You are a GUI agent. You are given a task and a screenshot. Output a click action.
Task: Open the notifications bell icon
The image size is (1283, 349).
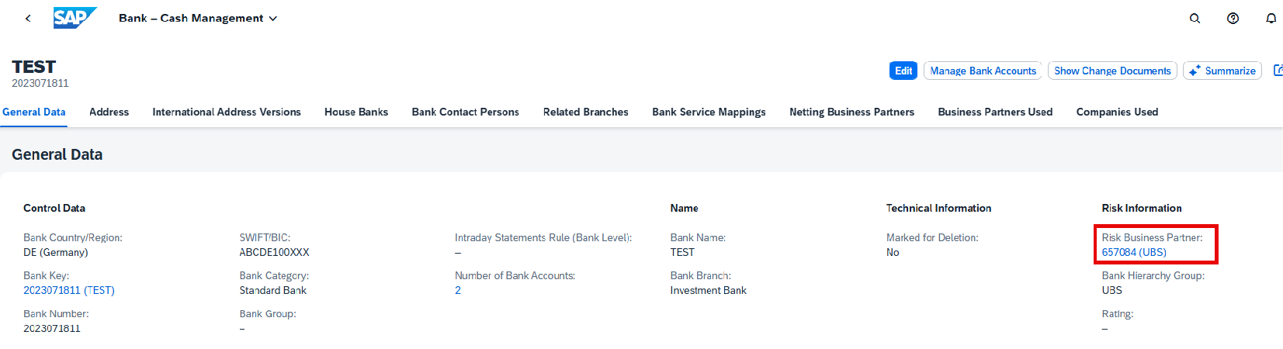pos(1271,18)
